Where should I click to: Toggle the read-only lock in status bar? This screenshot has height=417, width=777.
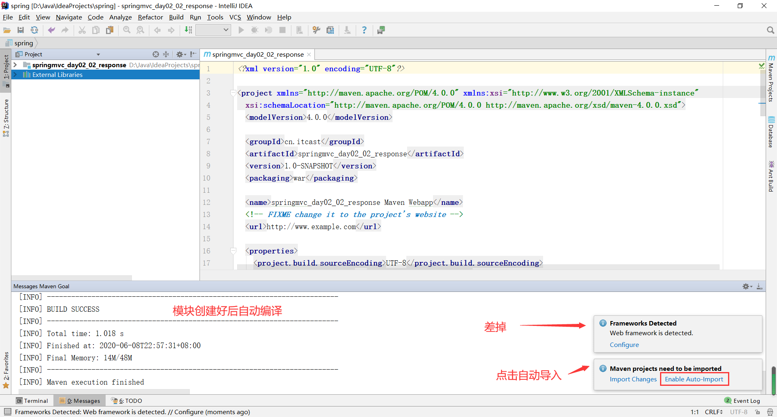coord(758,412)
